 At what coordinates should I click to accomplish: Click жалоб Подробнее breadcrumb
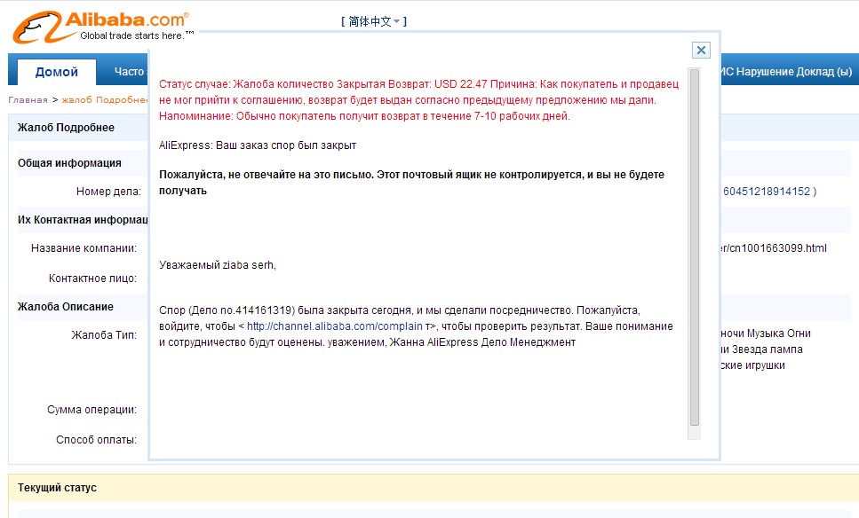(x=104, y=100)
